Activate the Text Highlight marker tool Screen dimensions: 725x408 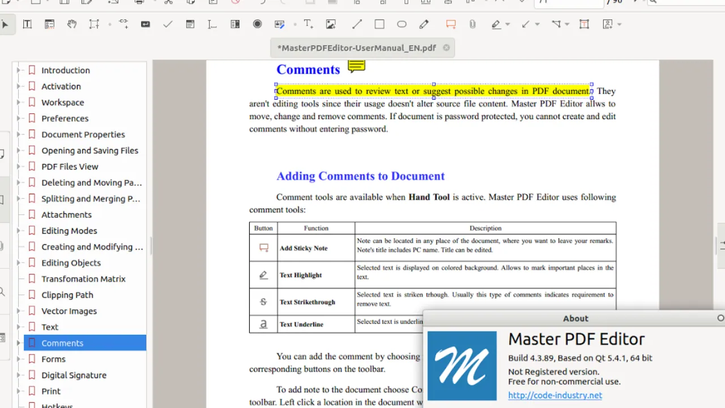click(x=496, y=24)
